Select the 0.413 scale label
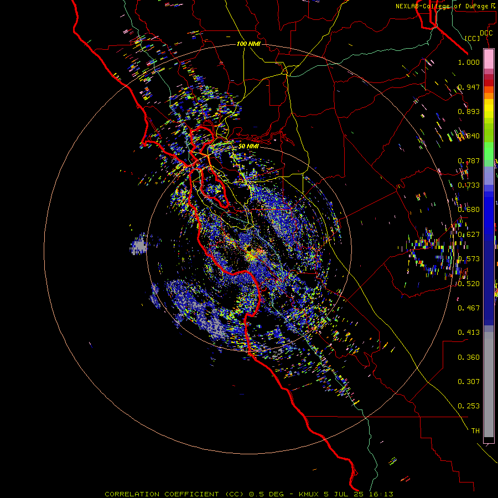 coord(469,333)
